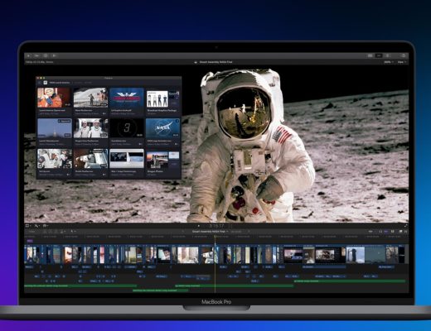This screenshot has height=331, width=431.
Task: Select the purple marker at timeline start
Action: coord(30,241)
